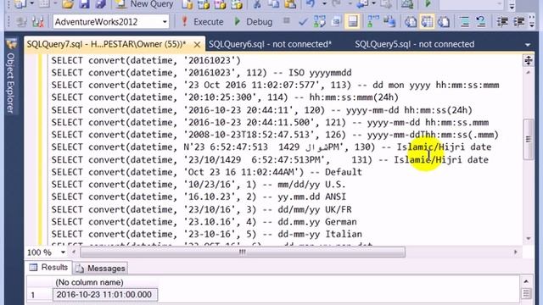543x305 pixels.
Task: Click the horizontal scrollbar thumb in editor
Action: click(x=243, y=252)
